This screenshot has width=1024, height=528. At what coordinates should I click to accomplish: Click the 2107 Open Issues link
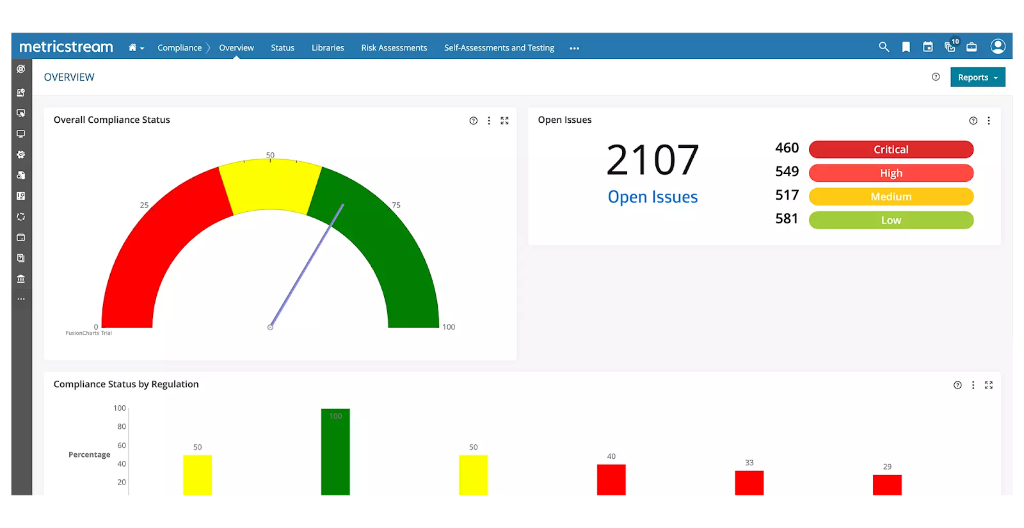click(x=652, y=196)
